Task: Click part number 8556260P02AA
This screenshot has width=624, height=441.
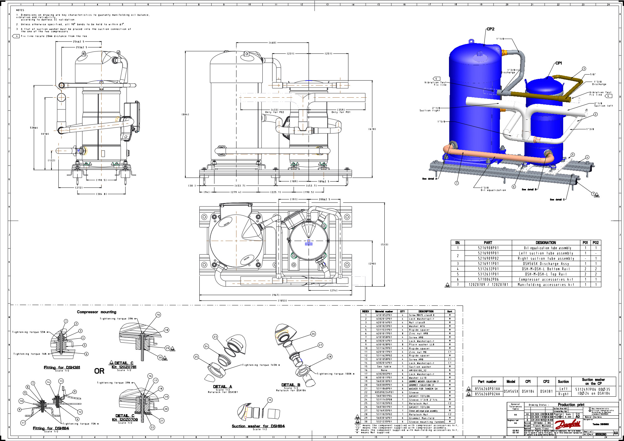Action: 487,394
